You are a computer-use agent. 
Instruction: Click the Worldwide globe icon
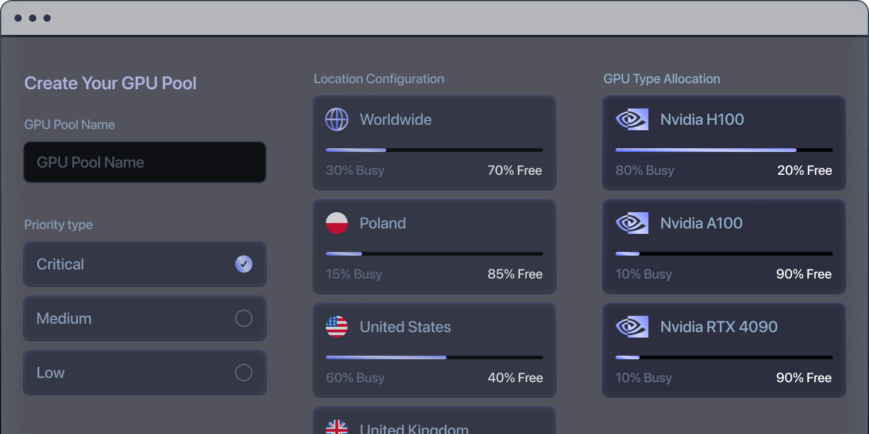(x=337, y=119)
